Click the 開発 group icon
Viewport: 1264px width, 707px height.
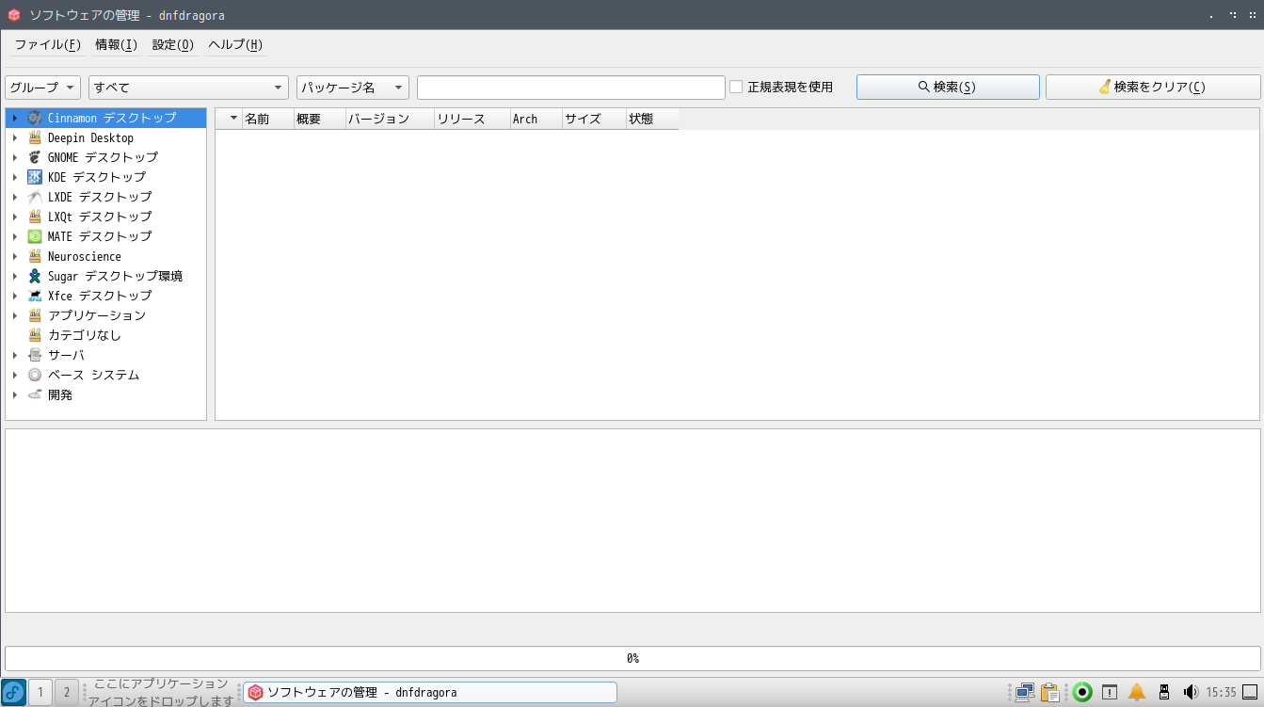(35, 394)
